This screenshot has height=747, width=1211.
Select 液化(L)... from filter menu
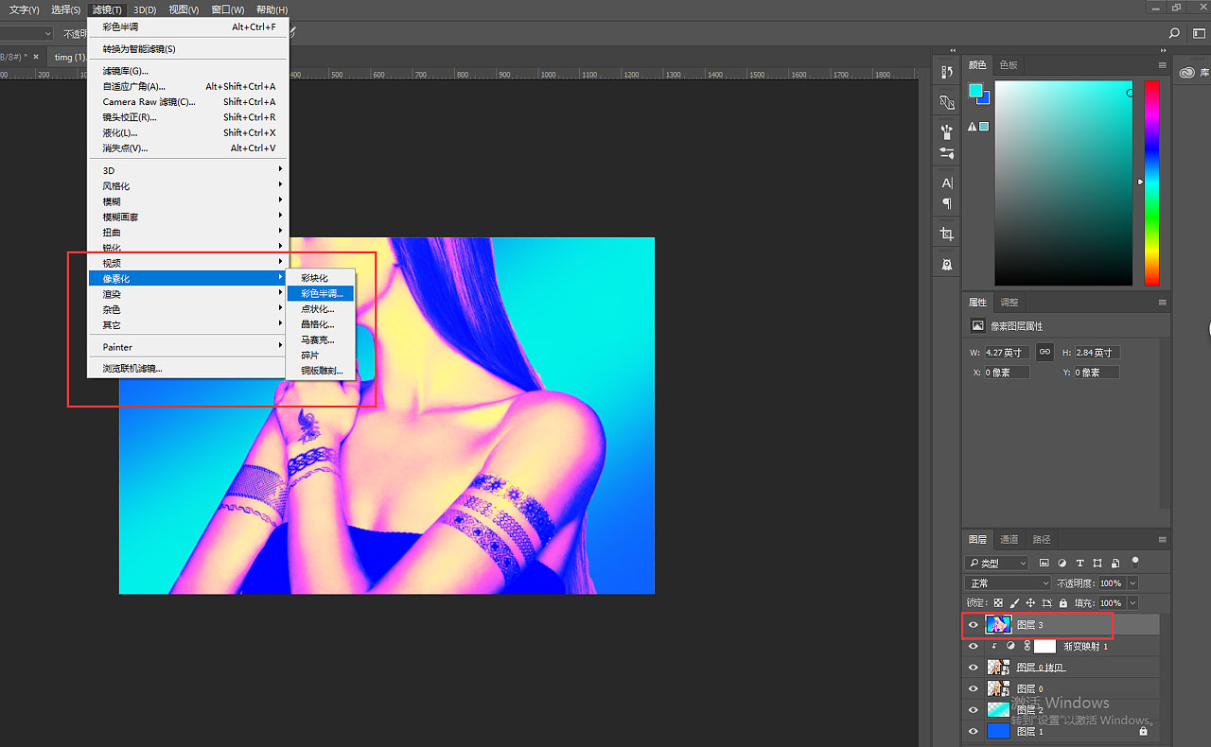coord(188,132)
